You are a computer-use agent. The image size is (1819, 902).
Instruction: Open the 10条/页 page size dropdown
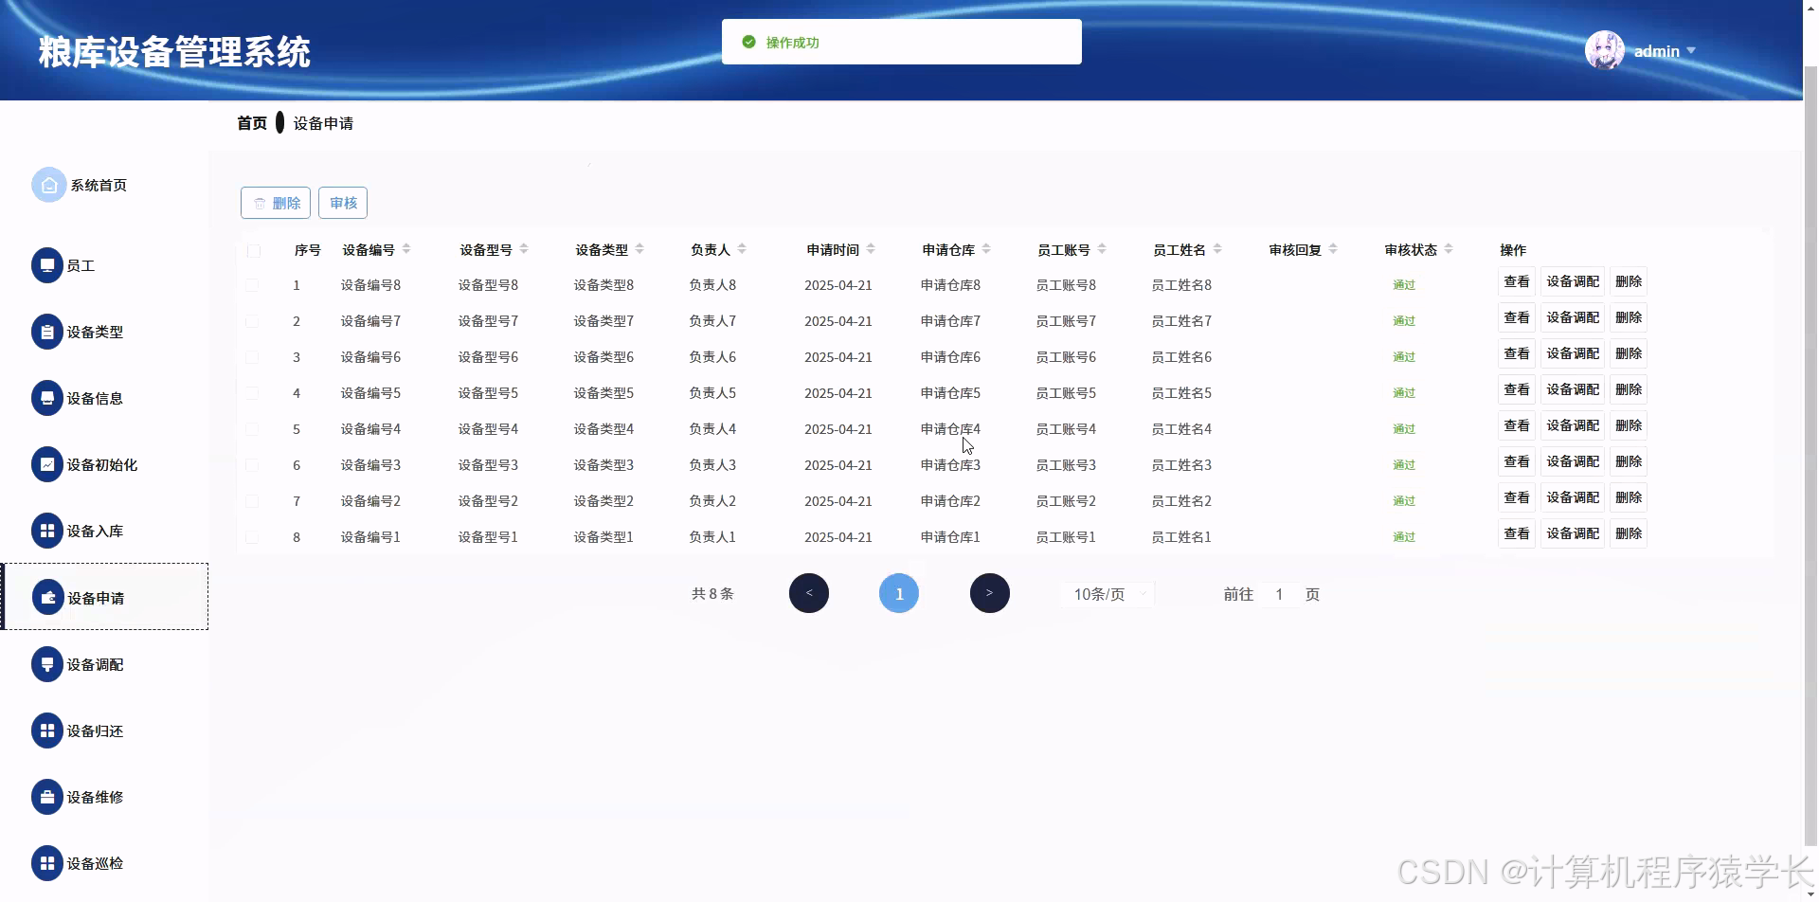click(x=1108, y=594)
